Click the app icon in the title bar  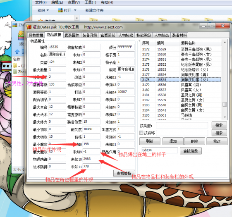(29, 27)
